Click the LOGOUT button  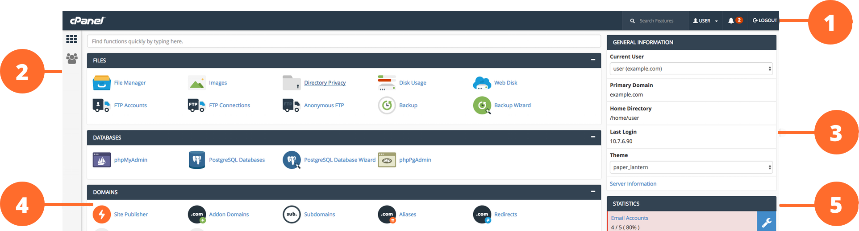765,20
